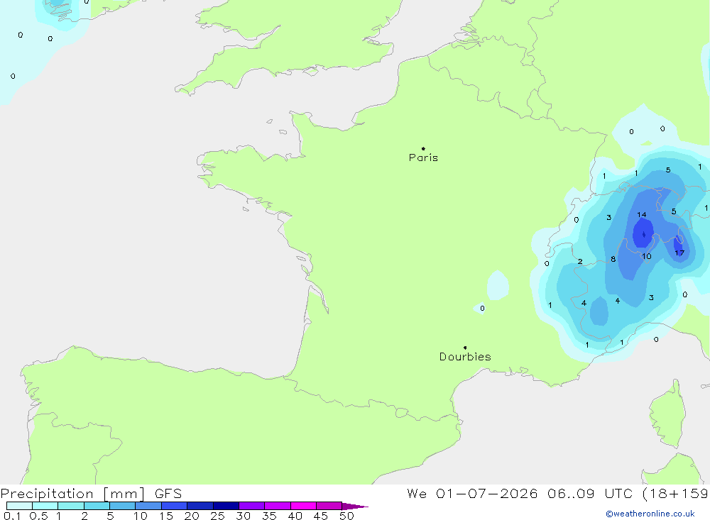Viewport: 710px width, 520px height.
Task: Click the precipitation value 10 on map
Action: click(x=647, y=256)
